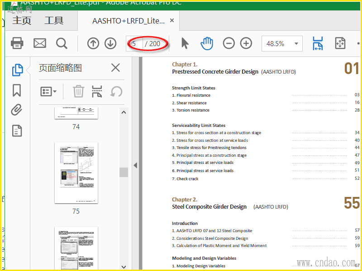The height and width of the screenshot is (271, 362).
Task: Zoom out with minus button
Action: point(229,43)
